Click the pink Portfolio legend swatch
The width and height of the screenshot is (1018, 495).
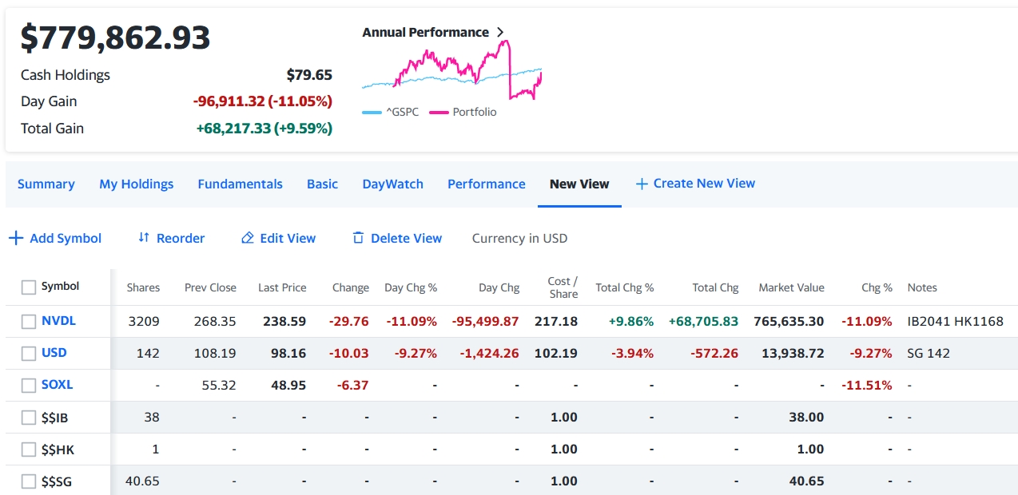439,113
